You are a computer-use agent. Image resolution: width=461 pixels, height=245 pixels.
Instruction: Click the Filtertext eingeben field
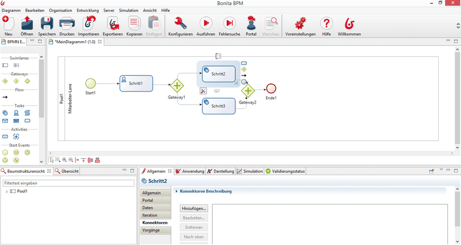68,183
